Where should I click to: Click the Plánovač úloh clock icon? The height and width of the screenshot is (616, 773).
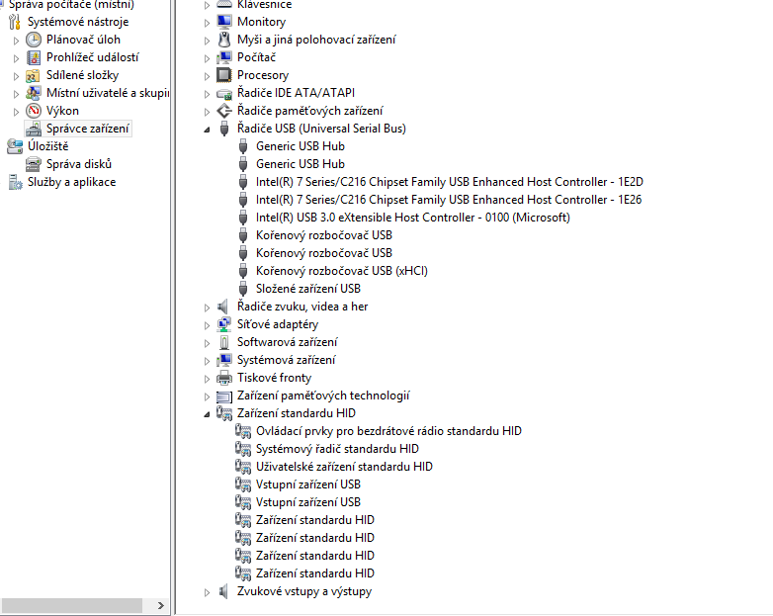[x=34, y=40]
